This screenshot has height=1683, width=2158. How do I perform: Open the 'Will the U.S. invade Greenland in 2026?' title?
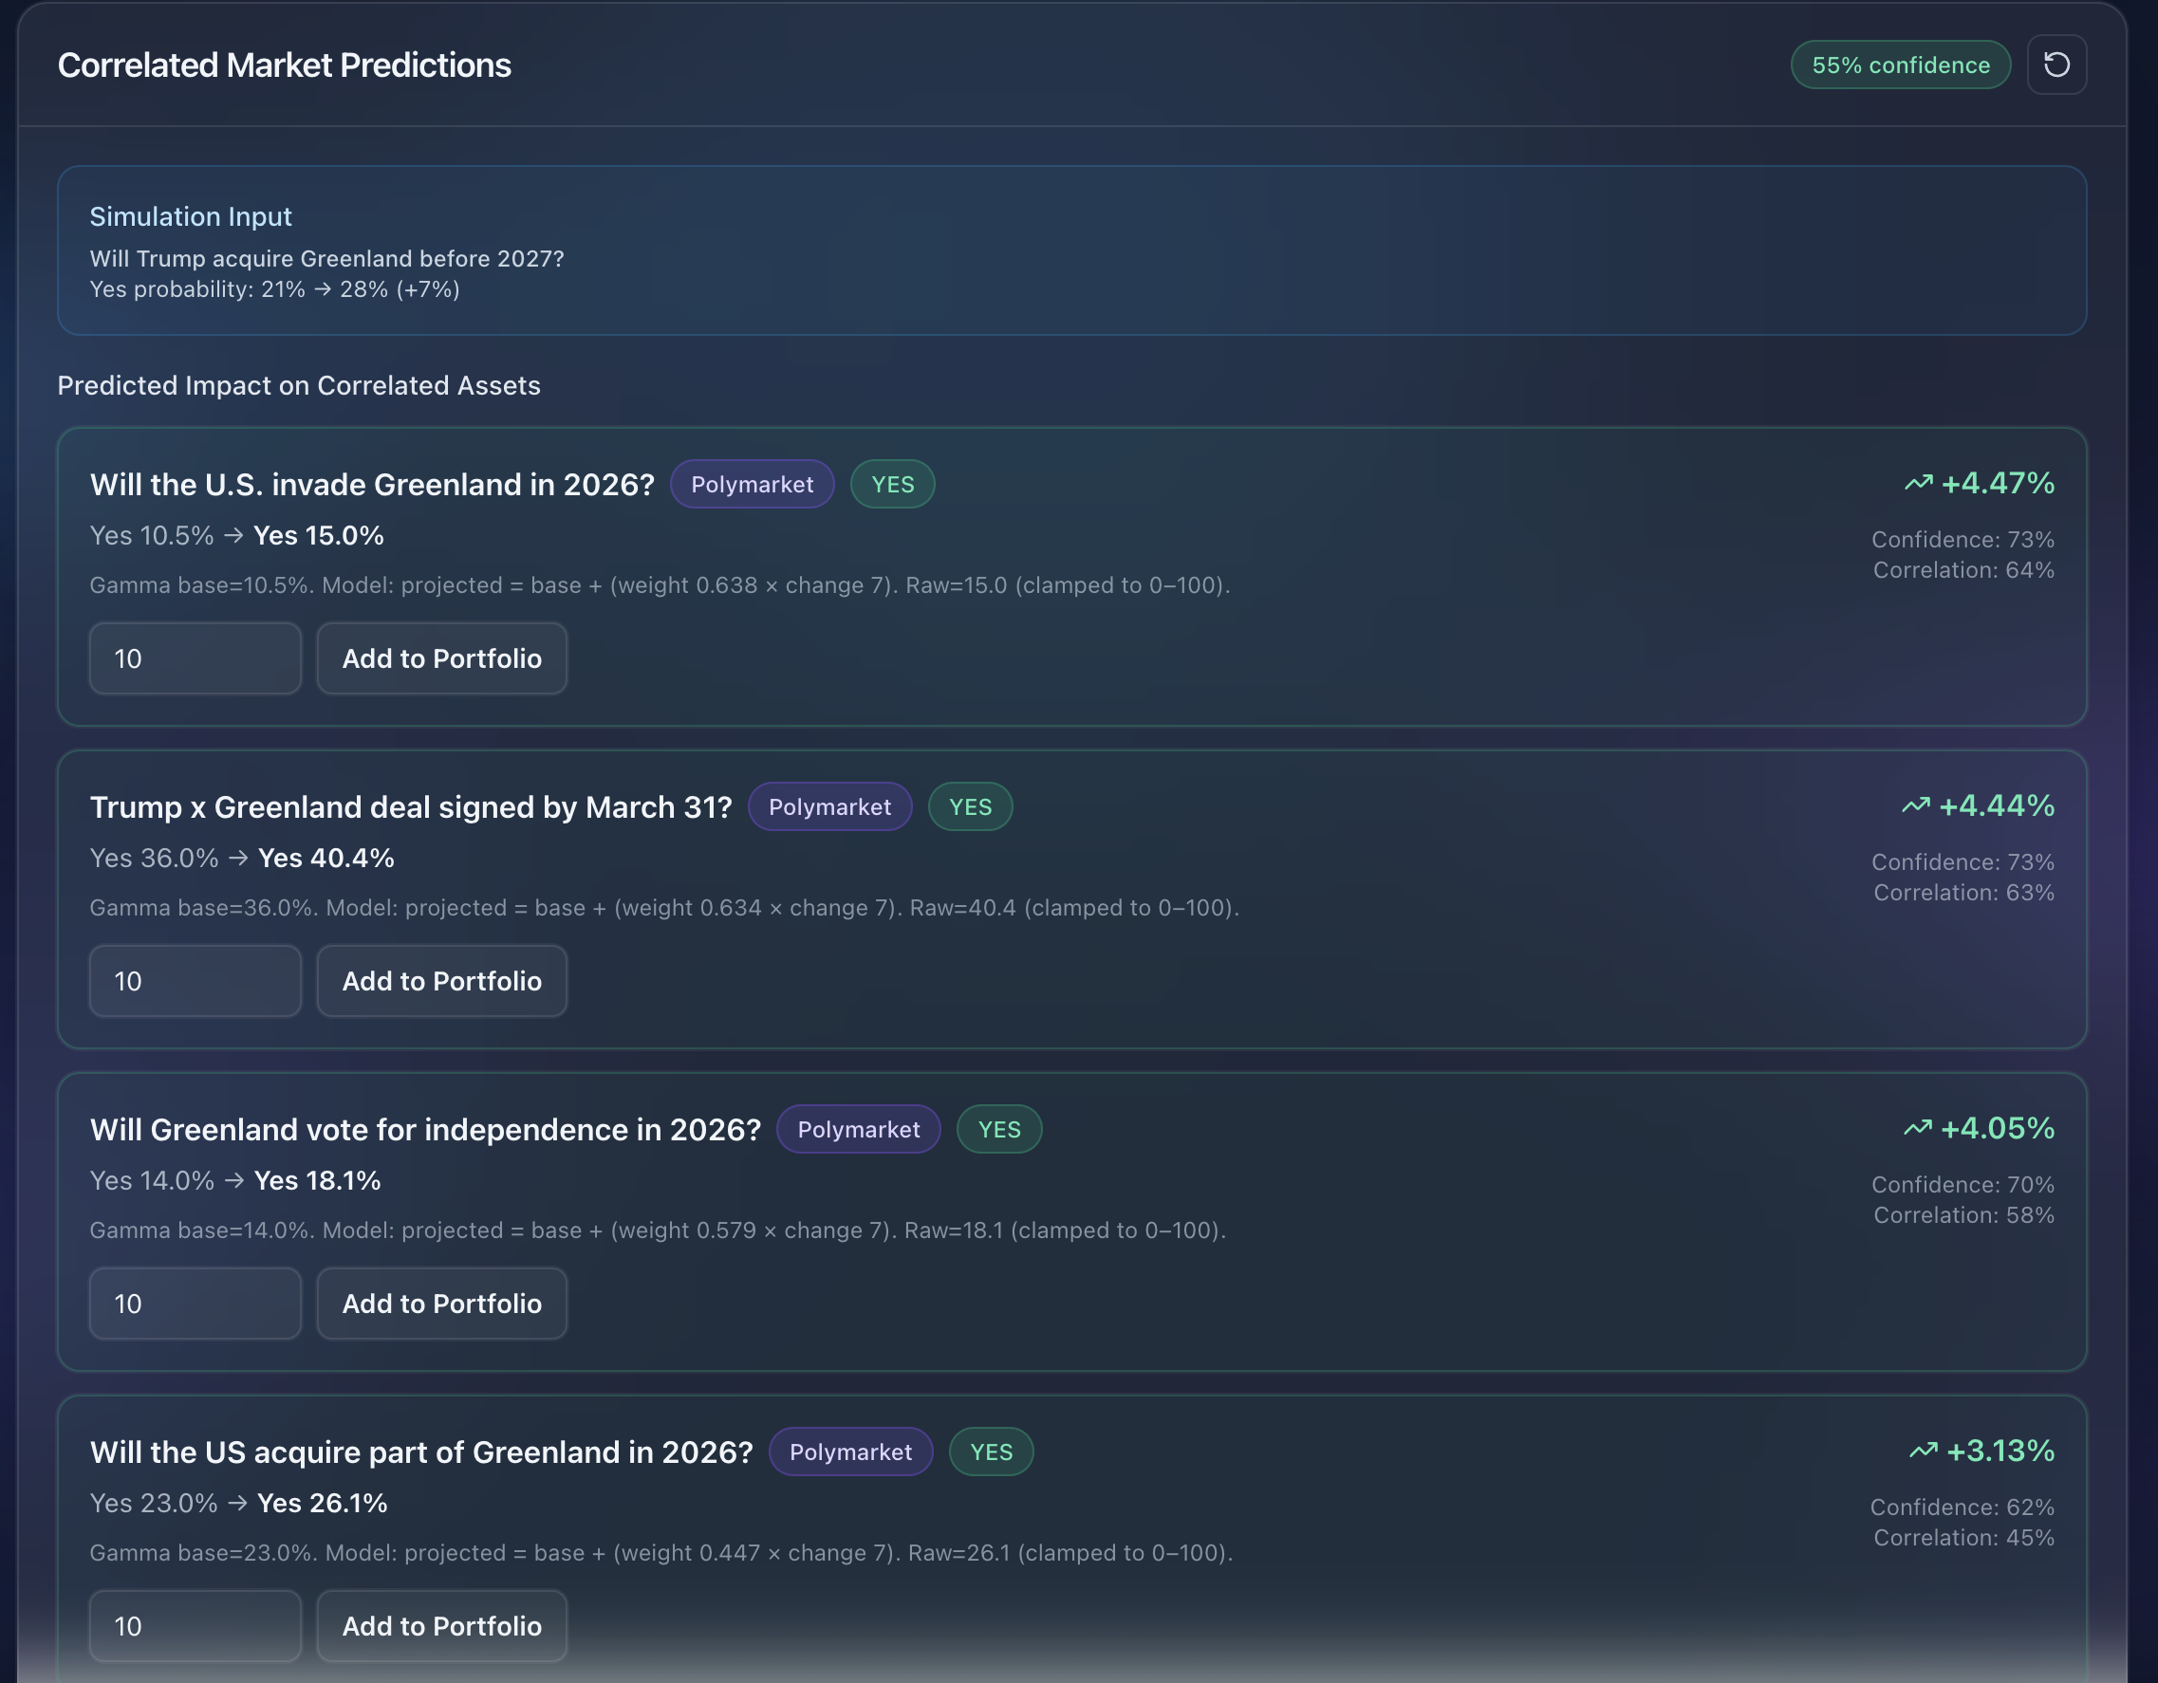[x=371, y=485]
